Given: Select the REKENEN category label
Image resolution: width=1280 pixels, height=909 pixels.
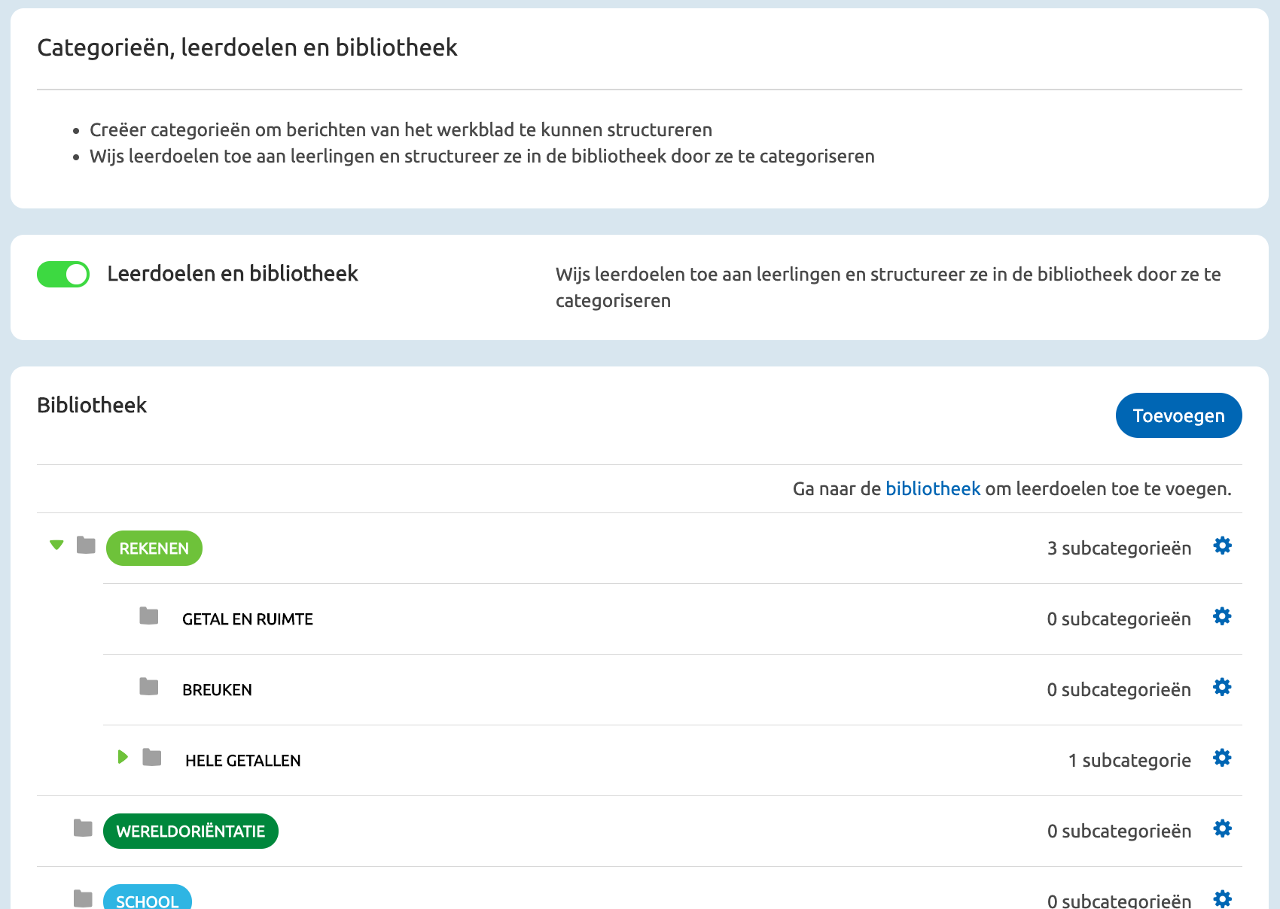Looking at the screenshot, I should click(154, 548).
